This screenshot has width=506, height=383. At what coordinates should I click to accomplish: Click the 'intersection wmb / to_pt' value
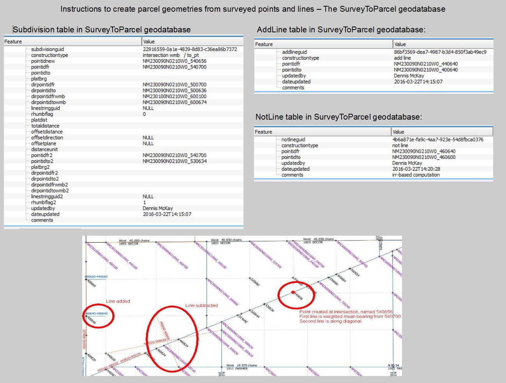click(171, 55)
